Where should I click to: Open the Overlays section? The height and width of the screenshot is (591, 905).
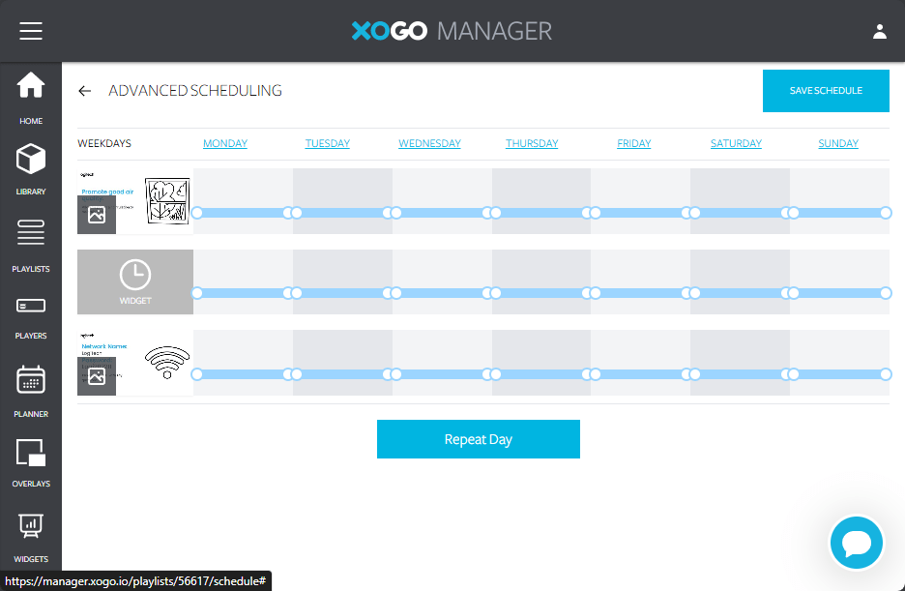[x=31, y=461]
